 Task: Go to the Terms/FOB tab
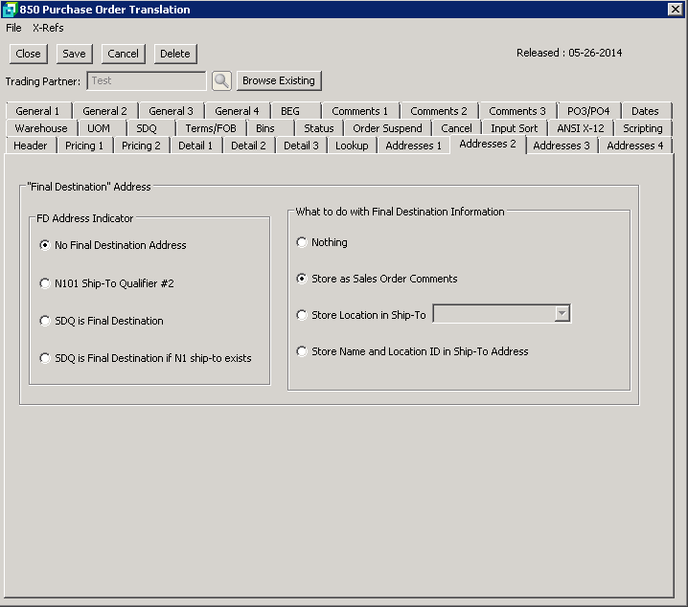pos(211,128)
